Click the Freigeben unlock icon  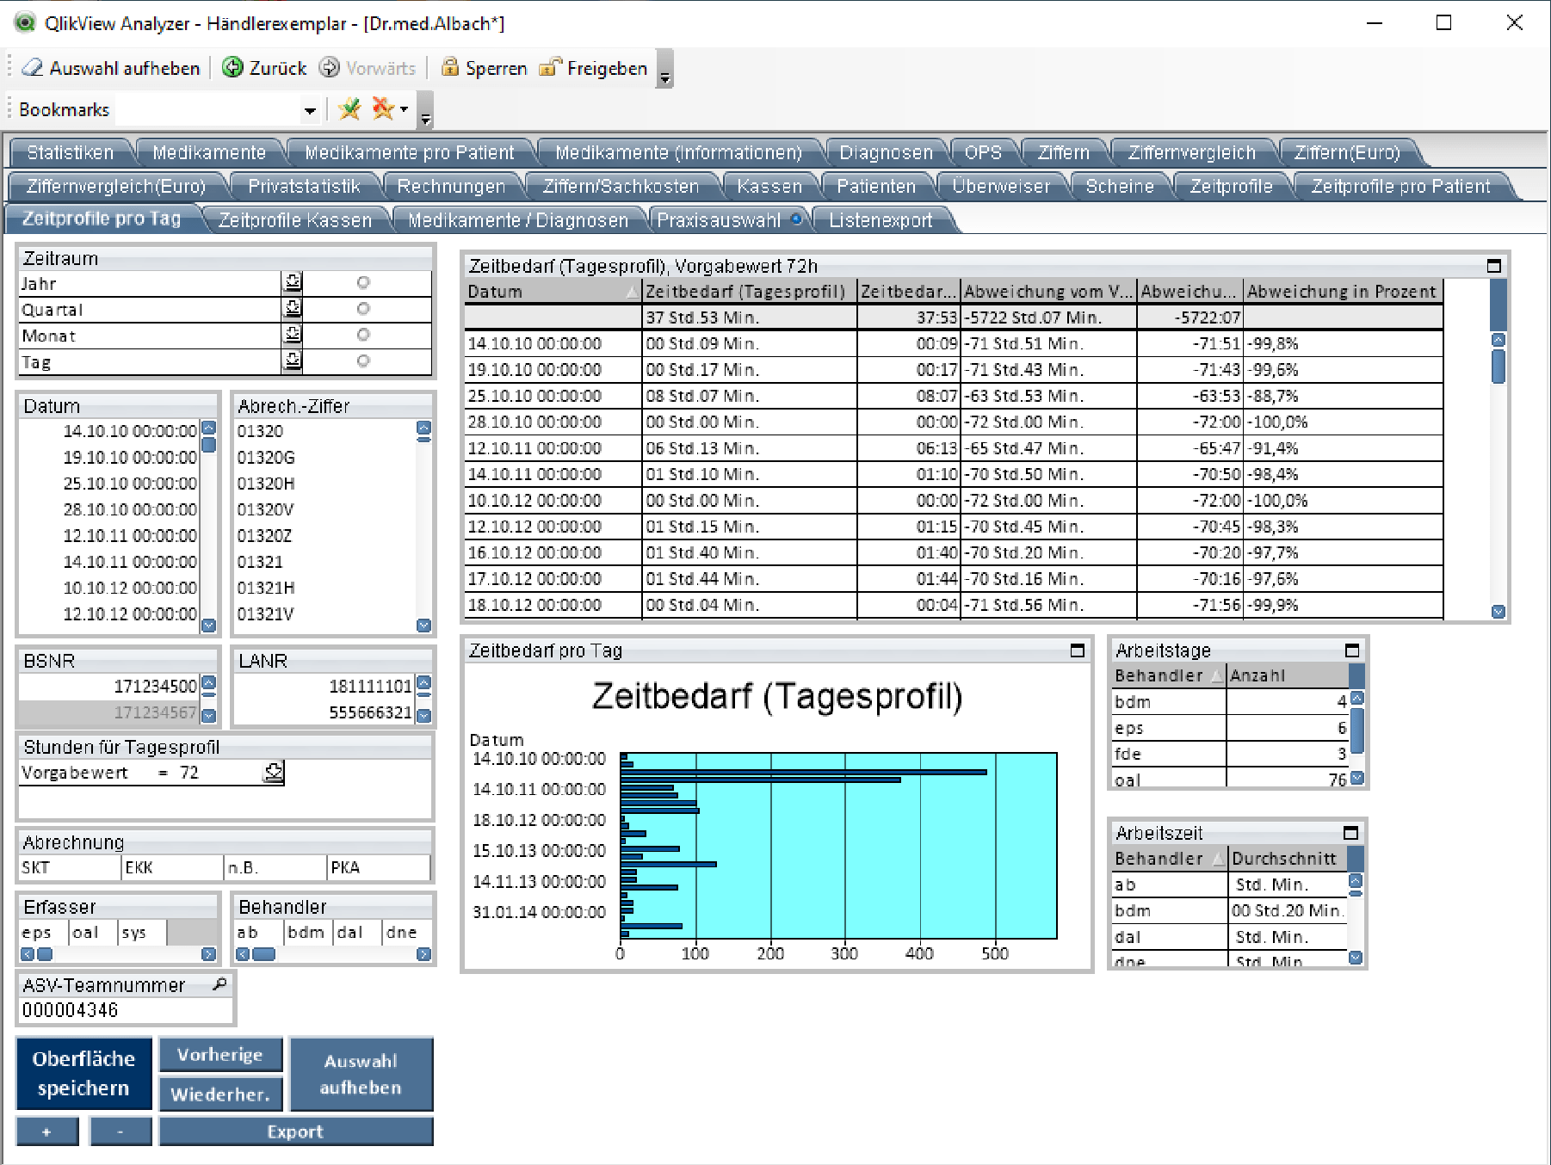(550, 68)
